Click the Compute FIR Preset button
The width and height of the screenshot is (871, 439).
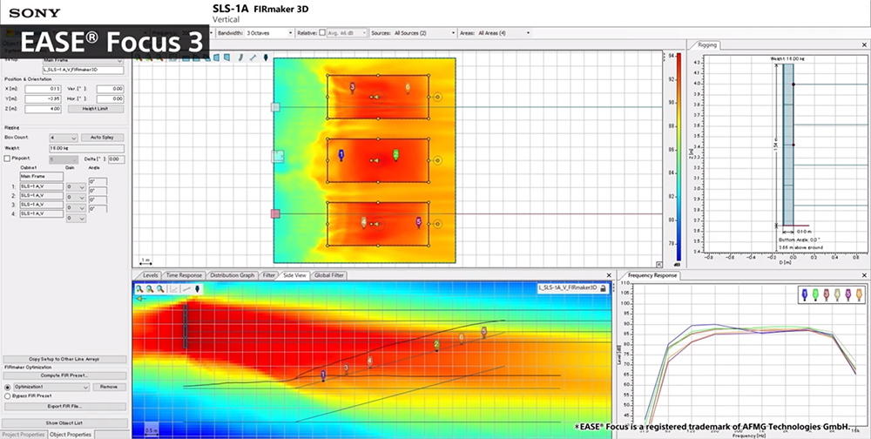coord(64,375)
